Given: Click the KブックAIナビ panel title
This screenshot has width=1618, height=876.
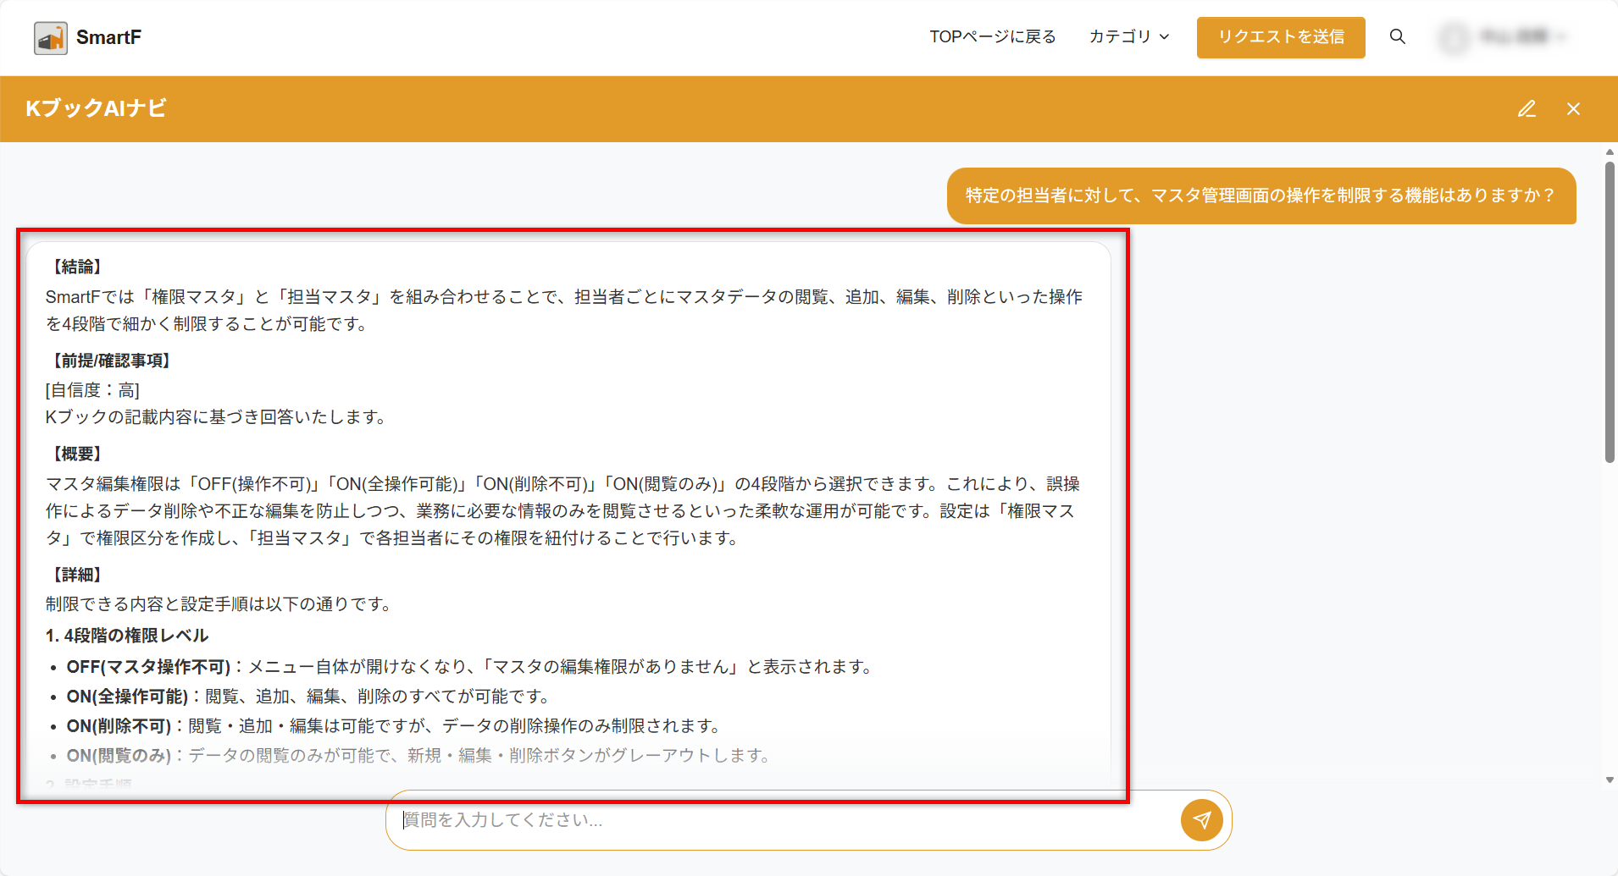Looking at the screenshot, I should (x=96, y=108).
